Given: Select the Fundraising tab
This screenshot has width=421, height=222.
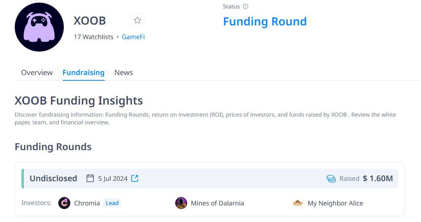Looking at the screenshot, I should pyautogui.click(x=83, y=72).
